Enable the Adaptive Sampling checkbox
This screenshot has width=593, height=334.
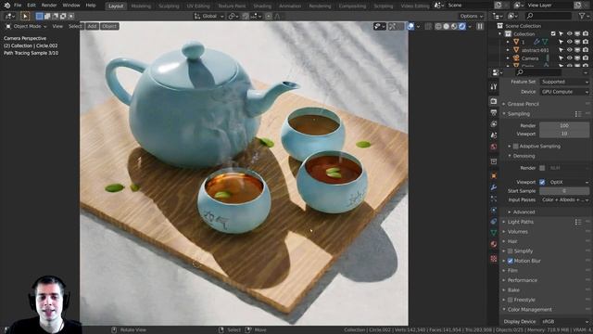pyautogui.click(x=515, y=147)
